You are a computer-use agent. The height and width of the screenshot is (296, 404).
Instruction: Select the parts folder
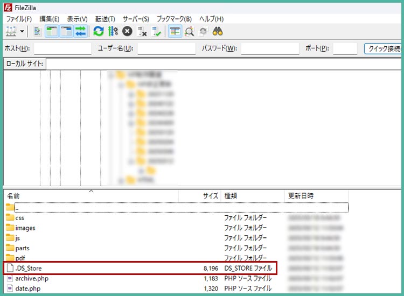177,248
